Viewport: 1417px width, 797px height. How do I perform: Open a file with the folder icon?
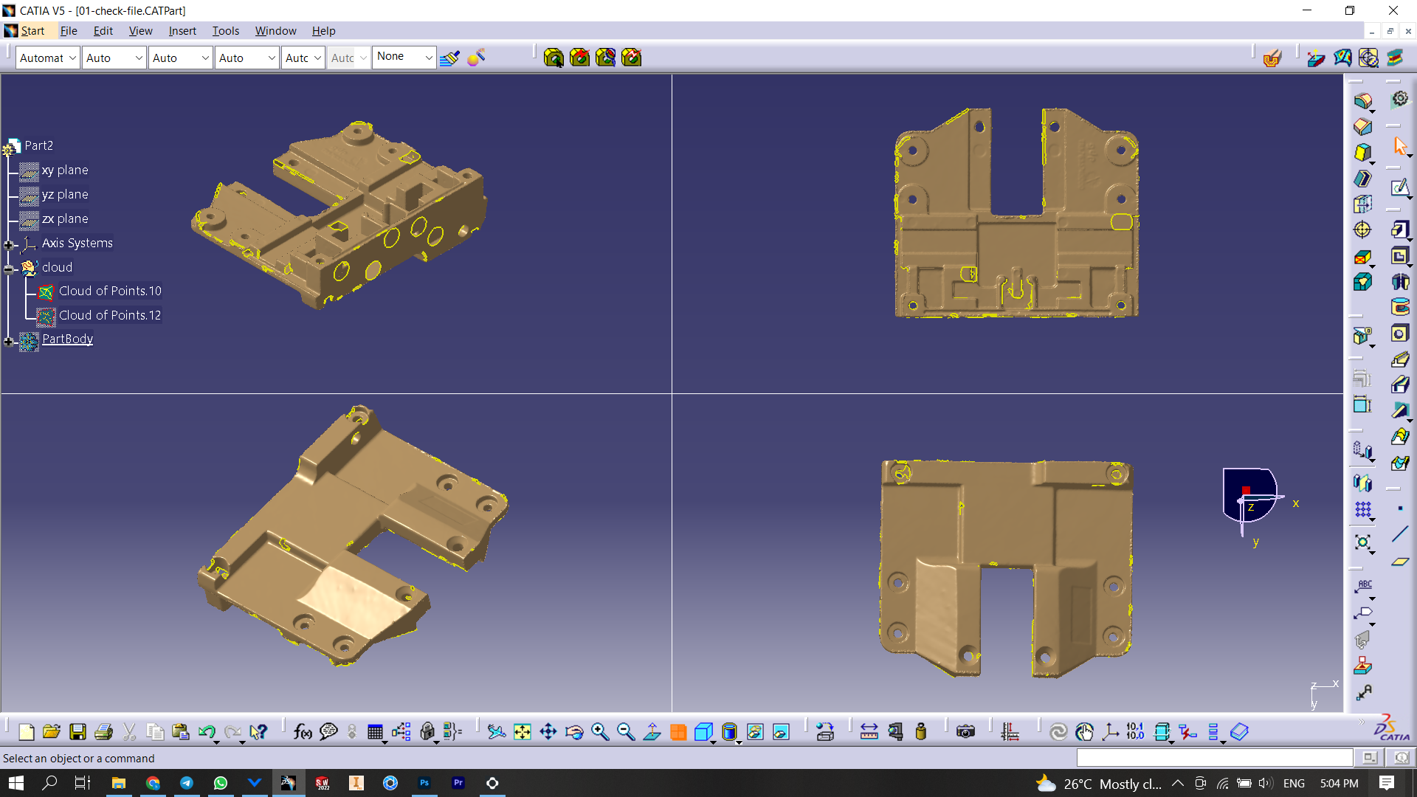click(x=52, y=731)
